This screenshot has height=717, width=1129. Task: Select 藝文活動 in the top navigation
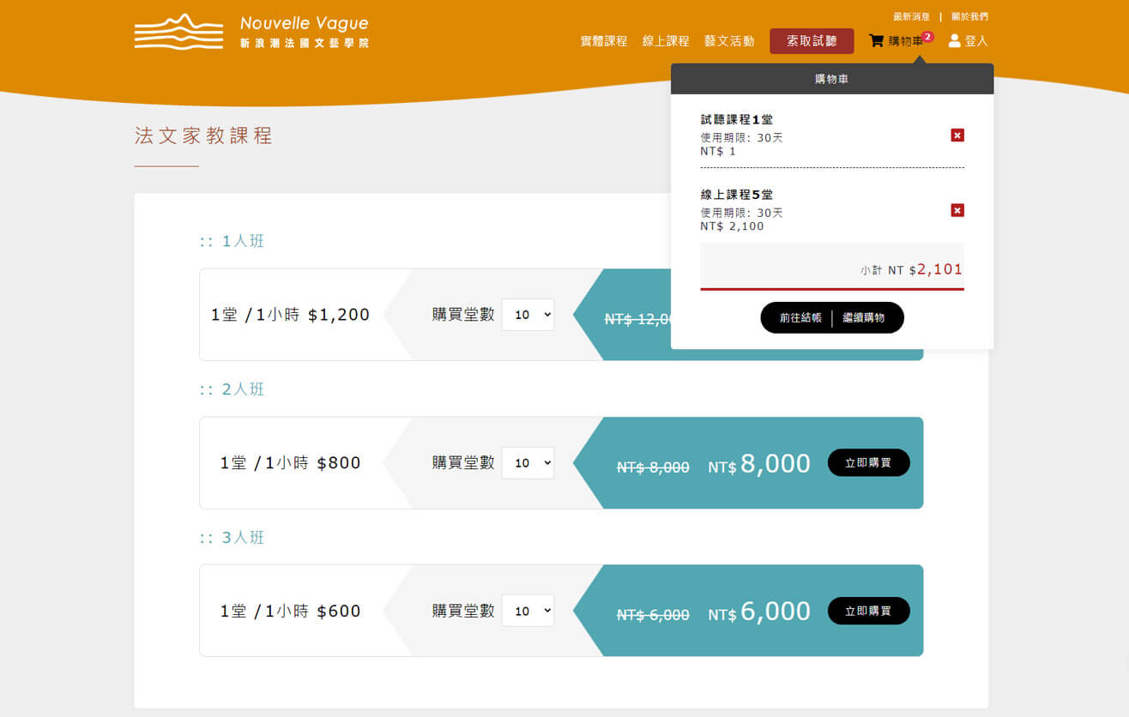point(729,41)
